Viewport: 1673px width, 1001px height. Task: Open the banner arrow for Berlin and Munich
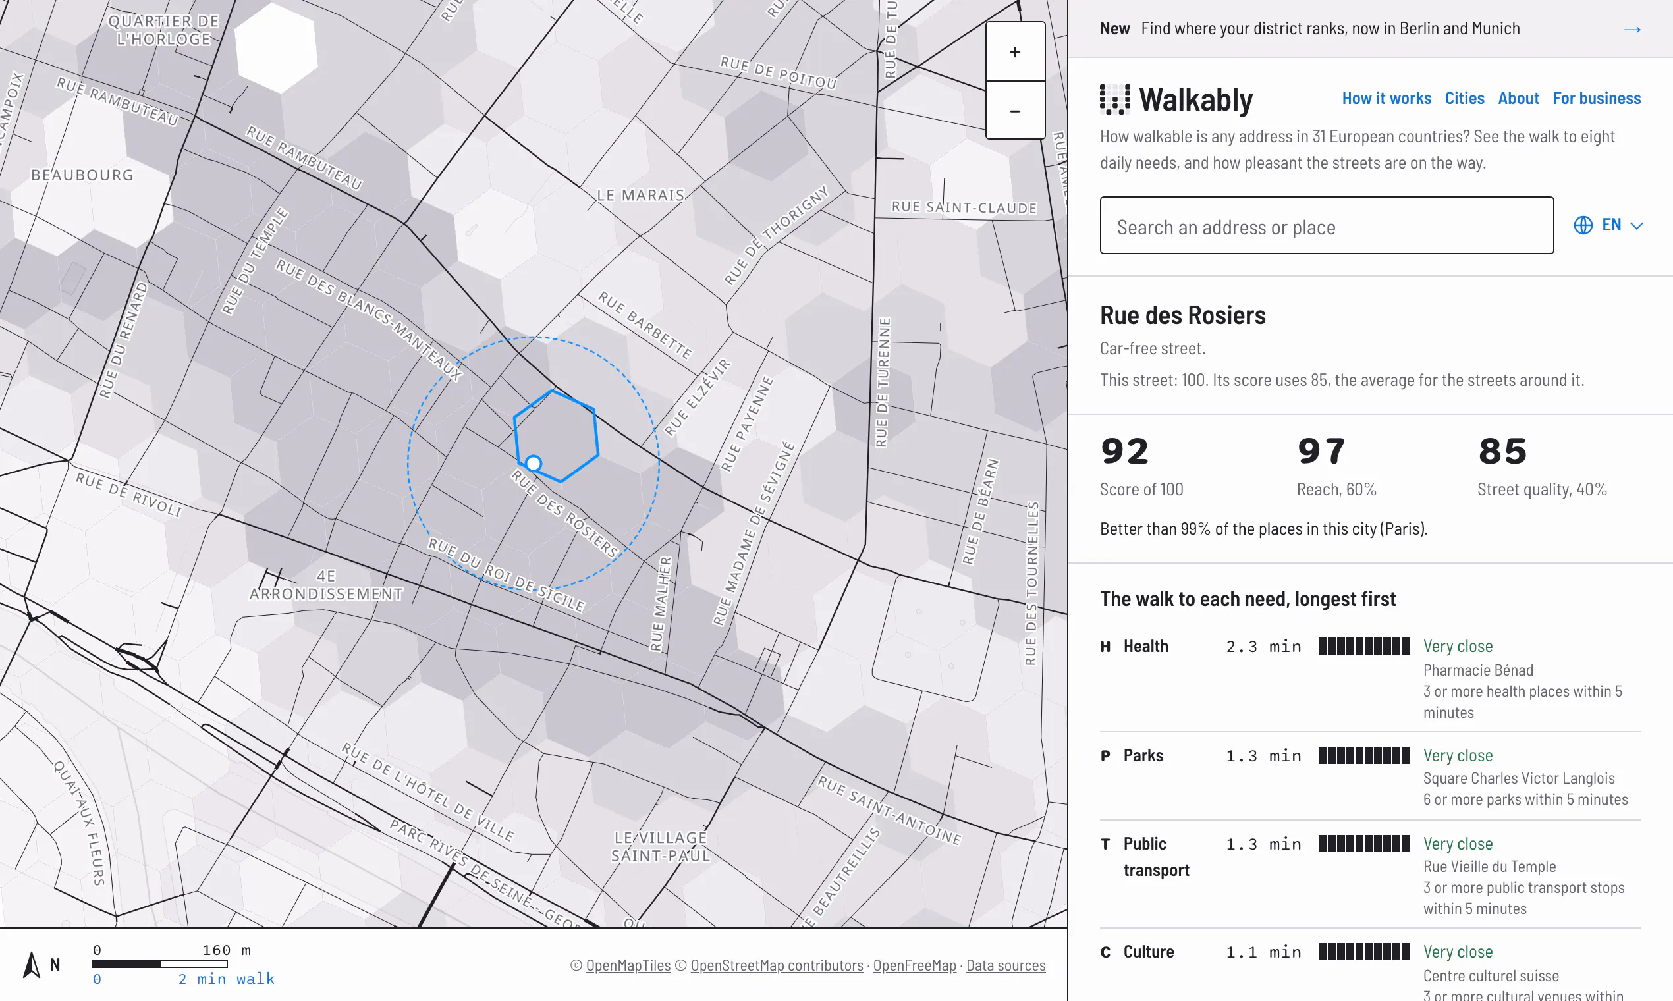tap(1632, 29)
